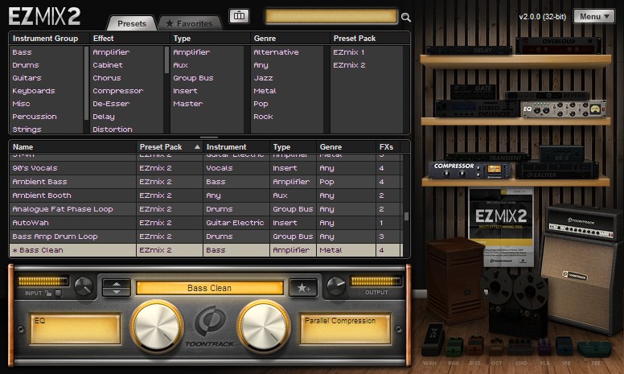Open the column layout icon beside the tabs
The width and height of the screenshot is (624, 374).
pos(239,16)
